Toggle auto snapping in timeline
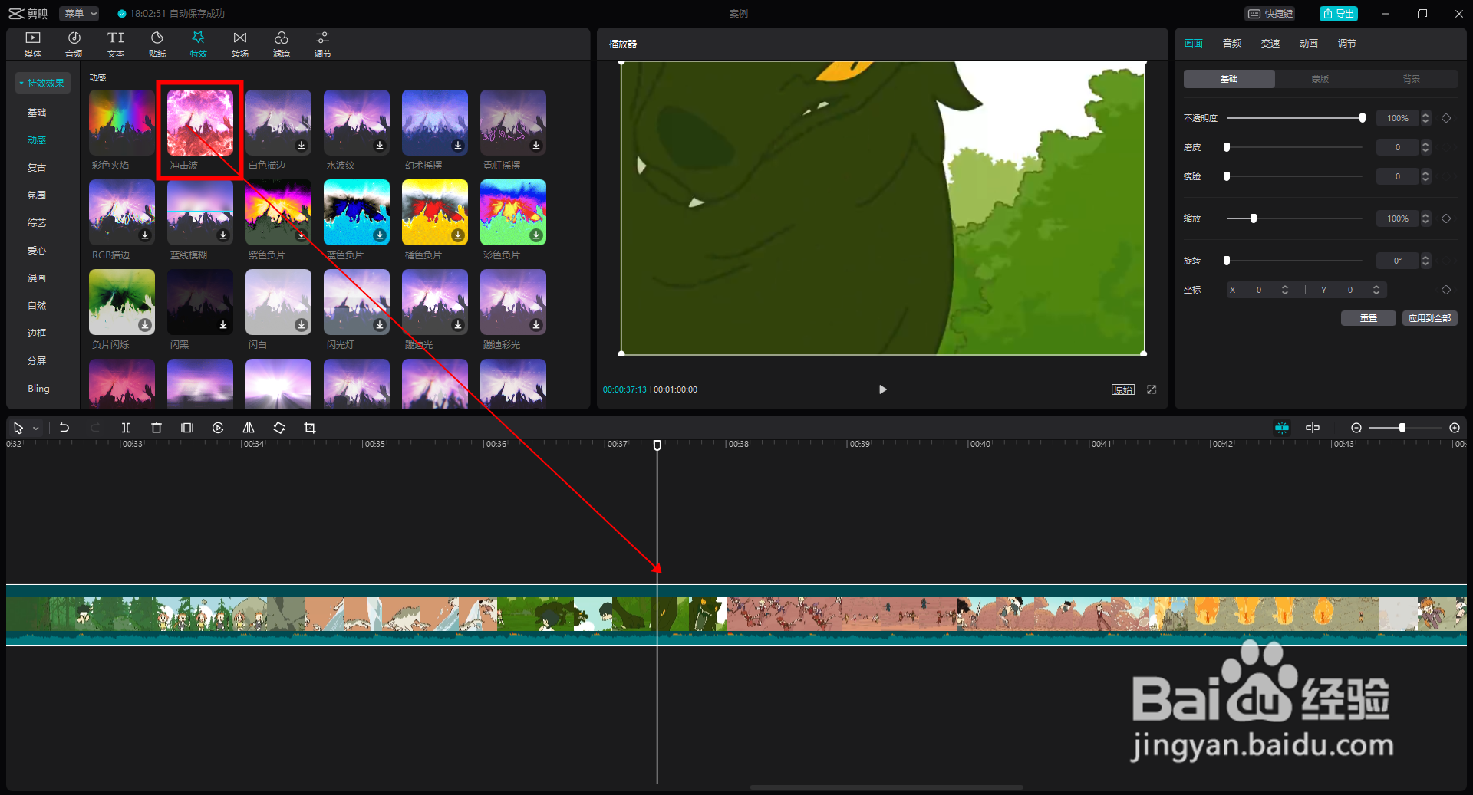The width and height of the screenshot is (1473, 795). 1282,428
